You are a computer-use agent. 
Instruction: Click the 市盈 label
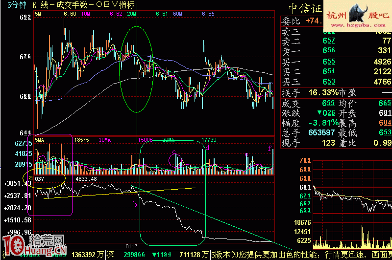point(347,93)
